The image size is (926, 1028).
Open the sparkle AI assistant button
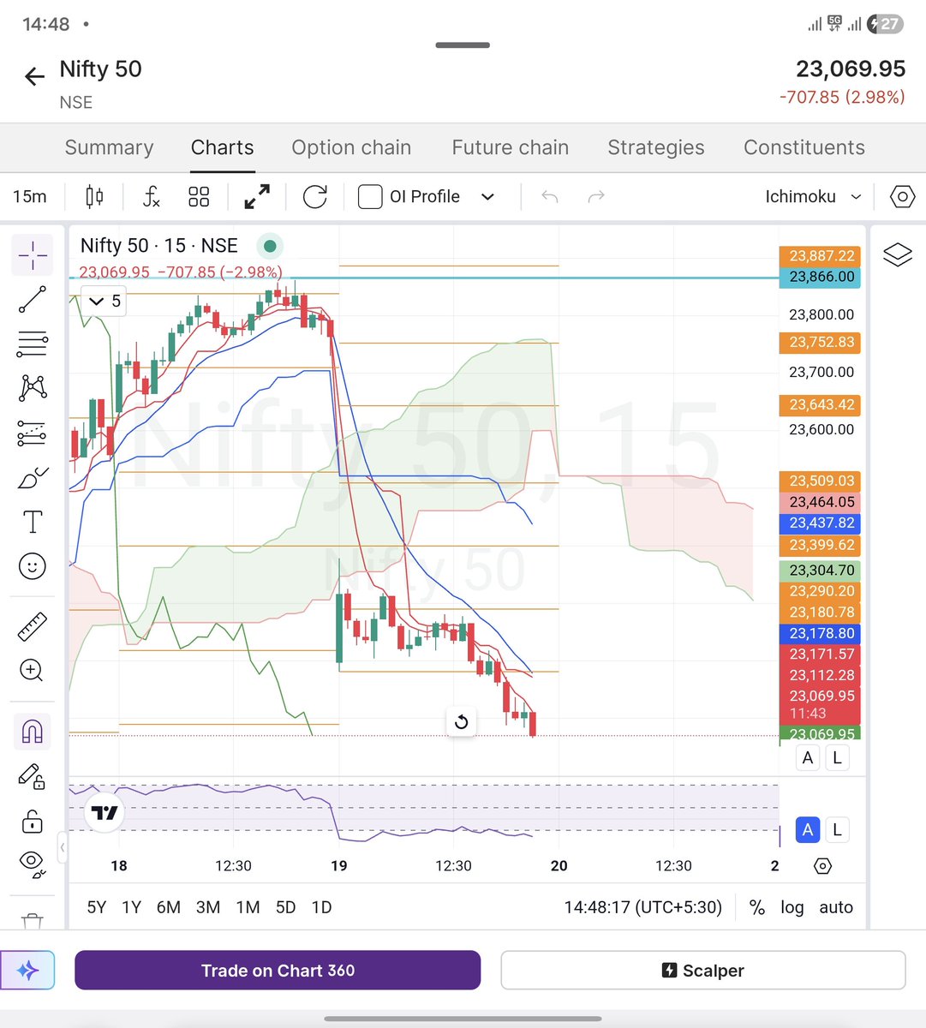click(x=27, y=971)
